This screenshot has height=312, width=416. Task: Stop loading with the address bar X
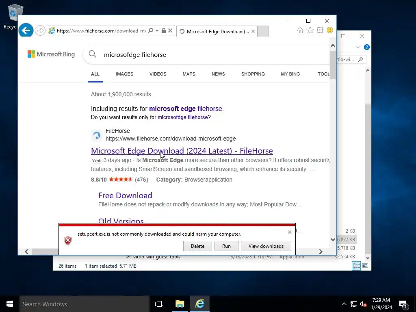pyautogui.click(x=170, y=30)
